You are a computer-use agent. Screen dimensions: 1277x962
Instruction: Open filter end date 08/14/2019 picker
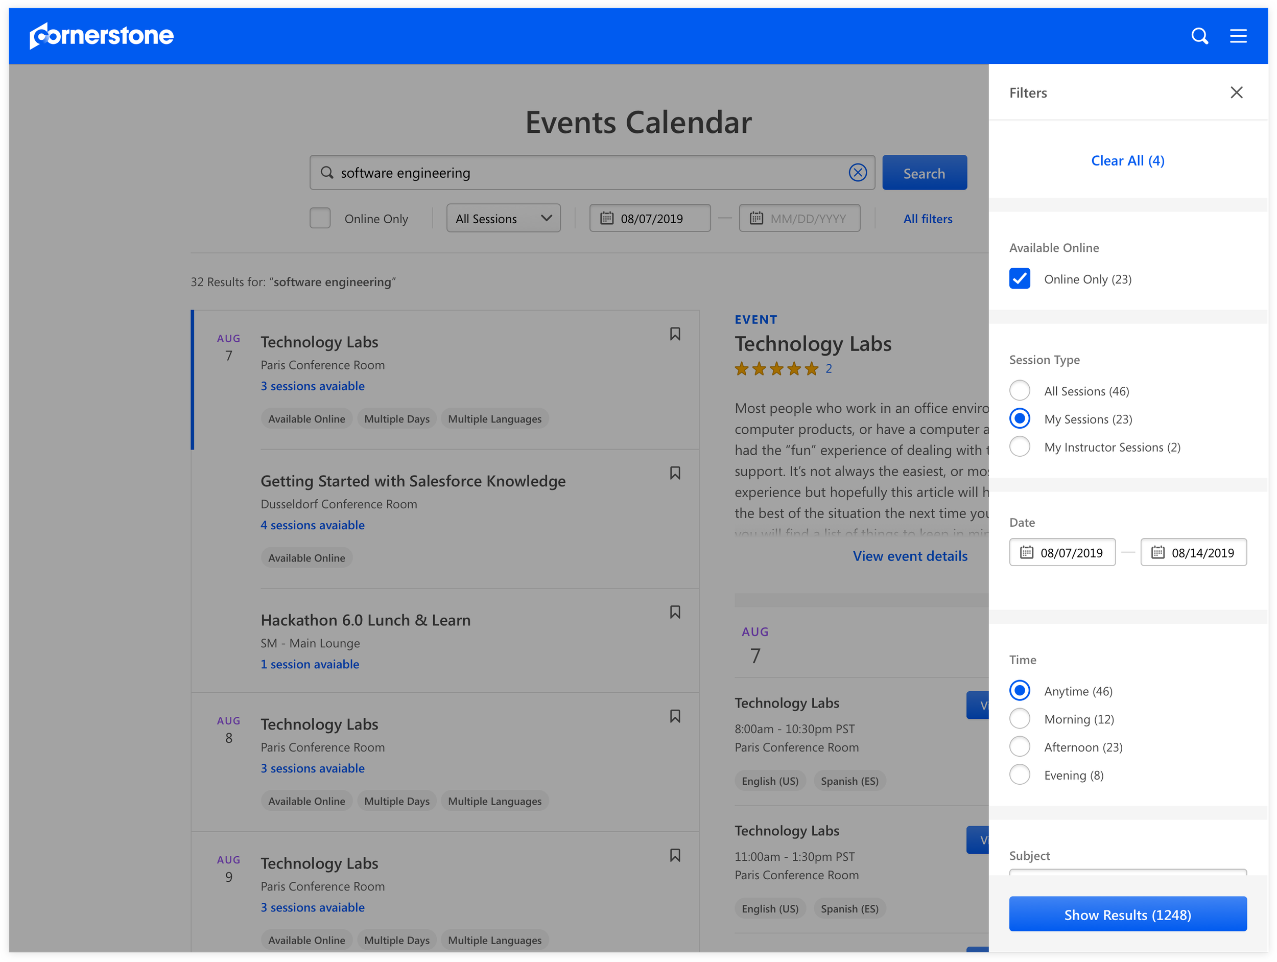click(1193, 553)
